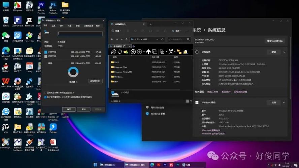Click the circled back arrow in second toolbar
This screenshot has width=299, height=168.
point(133,51)
